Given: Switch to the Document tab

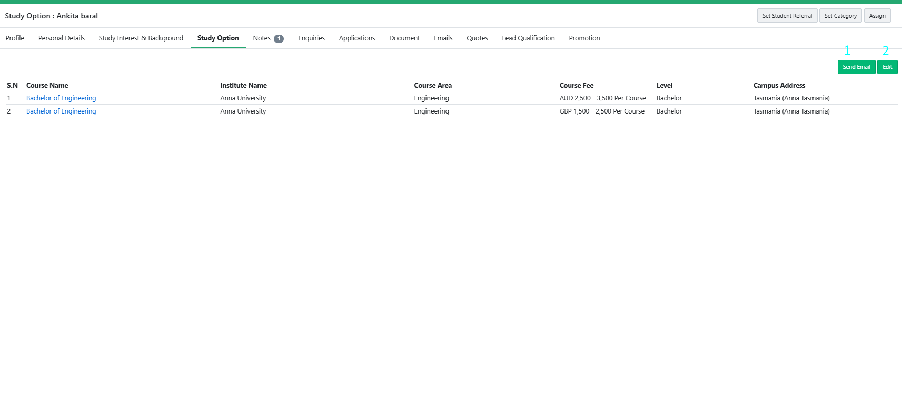Looking at the screenshot, I should tap(404, 38).
